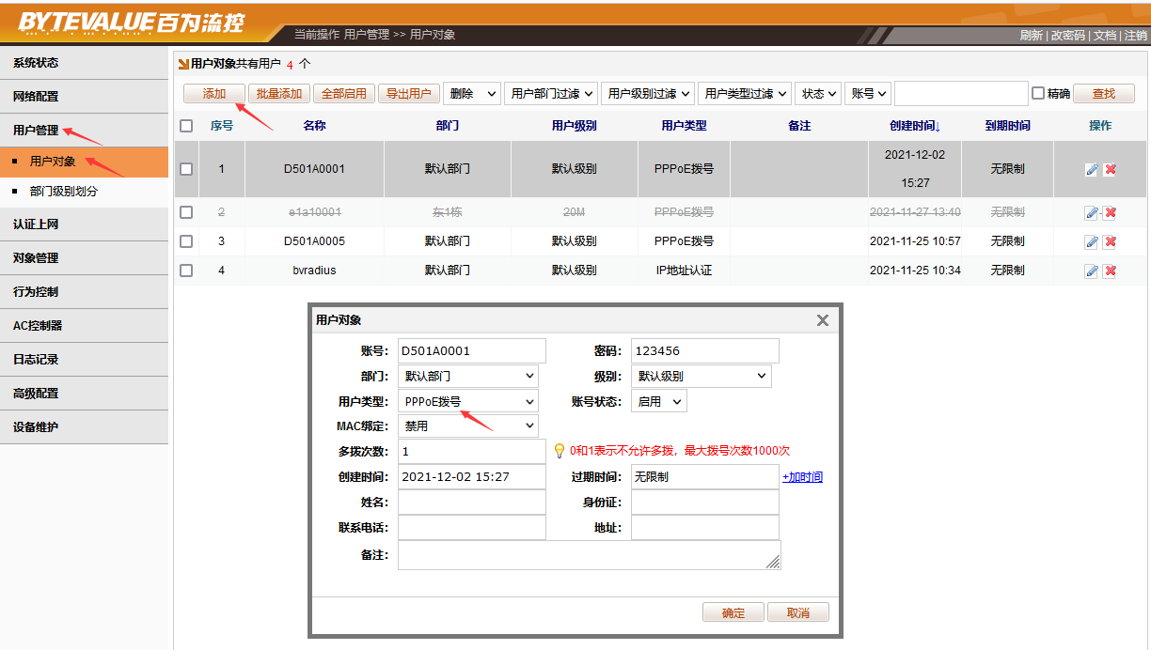Click edit pencil icon for user bvradius
The image size is (1151, 650).
1091,271
